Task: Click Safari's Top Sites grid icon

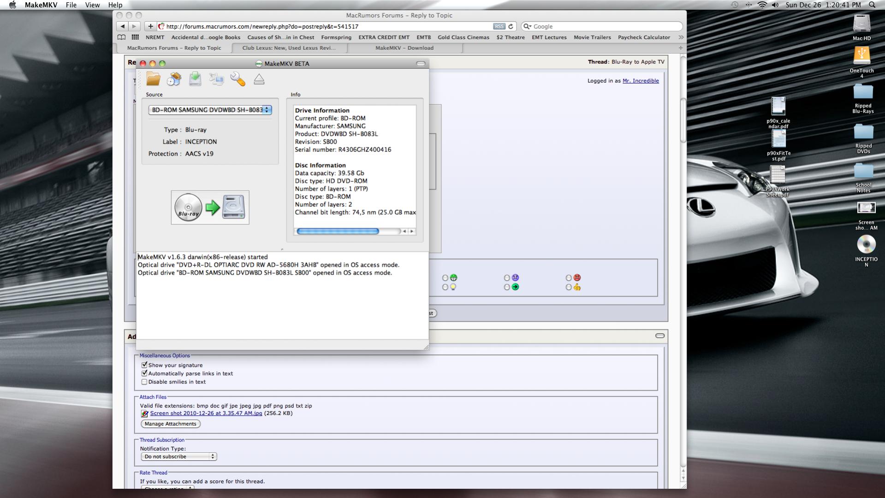Action: tap(135, 37)
